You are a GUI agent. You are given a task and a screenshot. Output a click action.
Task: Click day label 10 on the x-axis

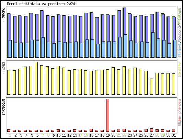click(58, 135)
